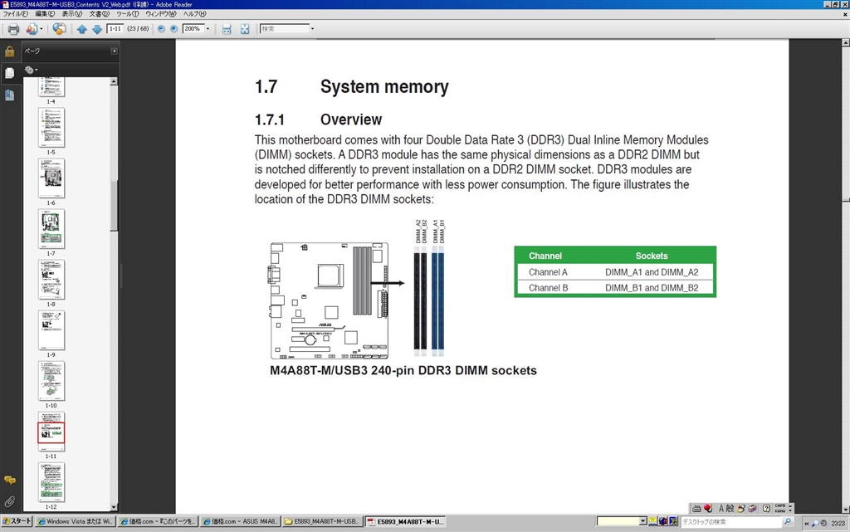Click the security lock icon in the sidebar
This screenshot has width=850, height=532.
(x=9, y=51)
